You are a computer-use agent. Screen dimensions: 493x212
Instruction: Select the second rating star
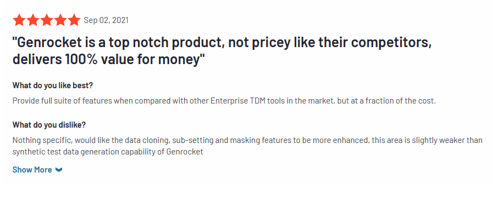pos(32,20)
